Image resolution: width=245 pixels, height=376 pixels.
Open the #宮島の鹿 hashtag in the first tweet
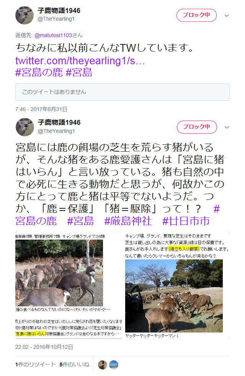click(39, 72)
